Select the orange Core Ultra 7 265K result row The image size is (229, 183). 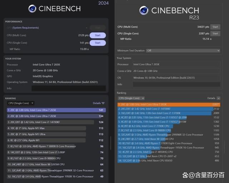point(168,104)
